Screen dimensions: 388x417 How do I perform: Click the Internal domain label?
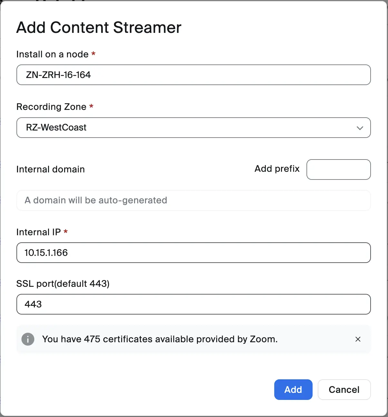point(51,169)
